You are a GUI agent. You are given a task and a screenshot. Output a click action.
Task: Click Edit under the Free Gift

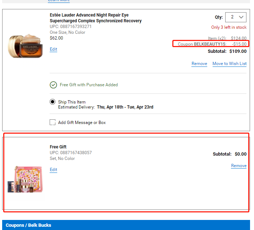[54, 170]
